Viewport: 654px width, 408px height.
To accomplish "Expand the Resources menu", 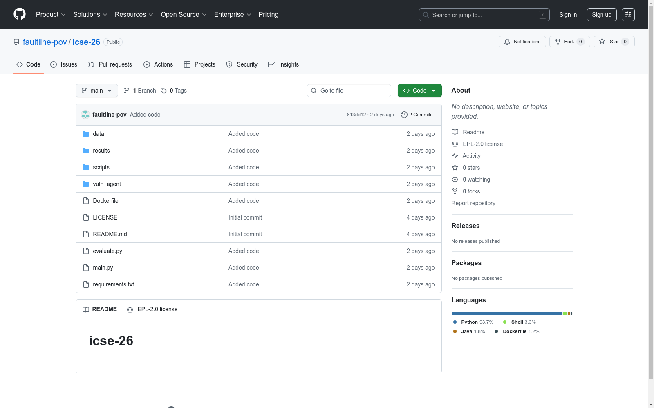I will [134, 14].
